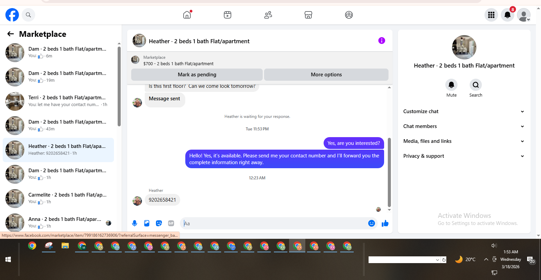
Task: Expand Media, files and links
Action: [464, 141]
